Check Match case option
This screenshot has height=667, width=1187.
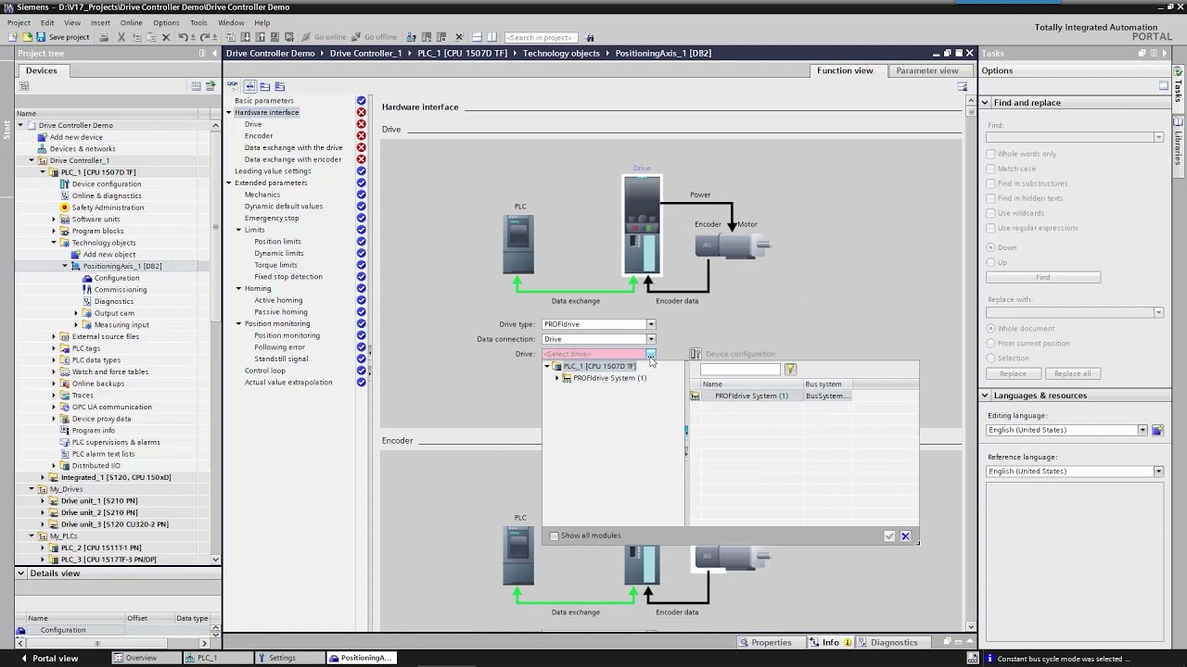[990, 169]
